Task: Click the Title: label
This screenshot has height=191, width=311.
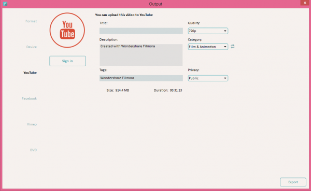Action: coord(103,23)
